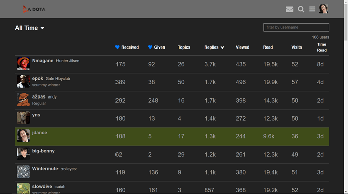Image resolution: width=348 pixels, height=194 pixels.
Task: Select 'Gate Hoyclub' name text
Action: [x=57, y=79]
